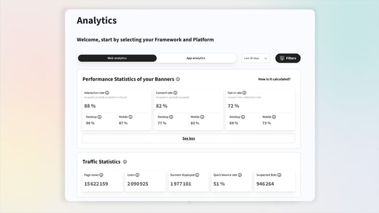
Task: Click the How is it calculated? link
Action: point(275,80)
